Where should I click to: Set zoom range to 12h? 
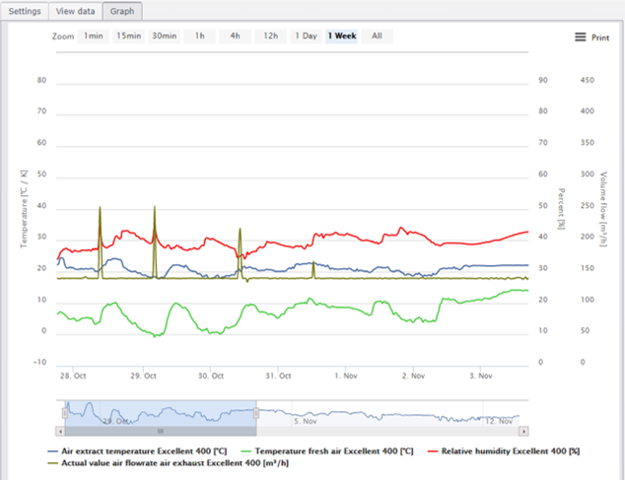pyautogui.click(x=271, y=36)
